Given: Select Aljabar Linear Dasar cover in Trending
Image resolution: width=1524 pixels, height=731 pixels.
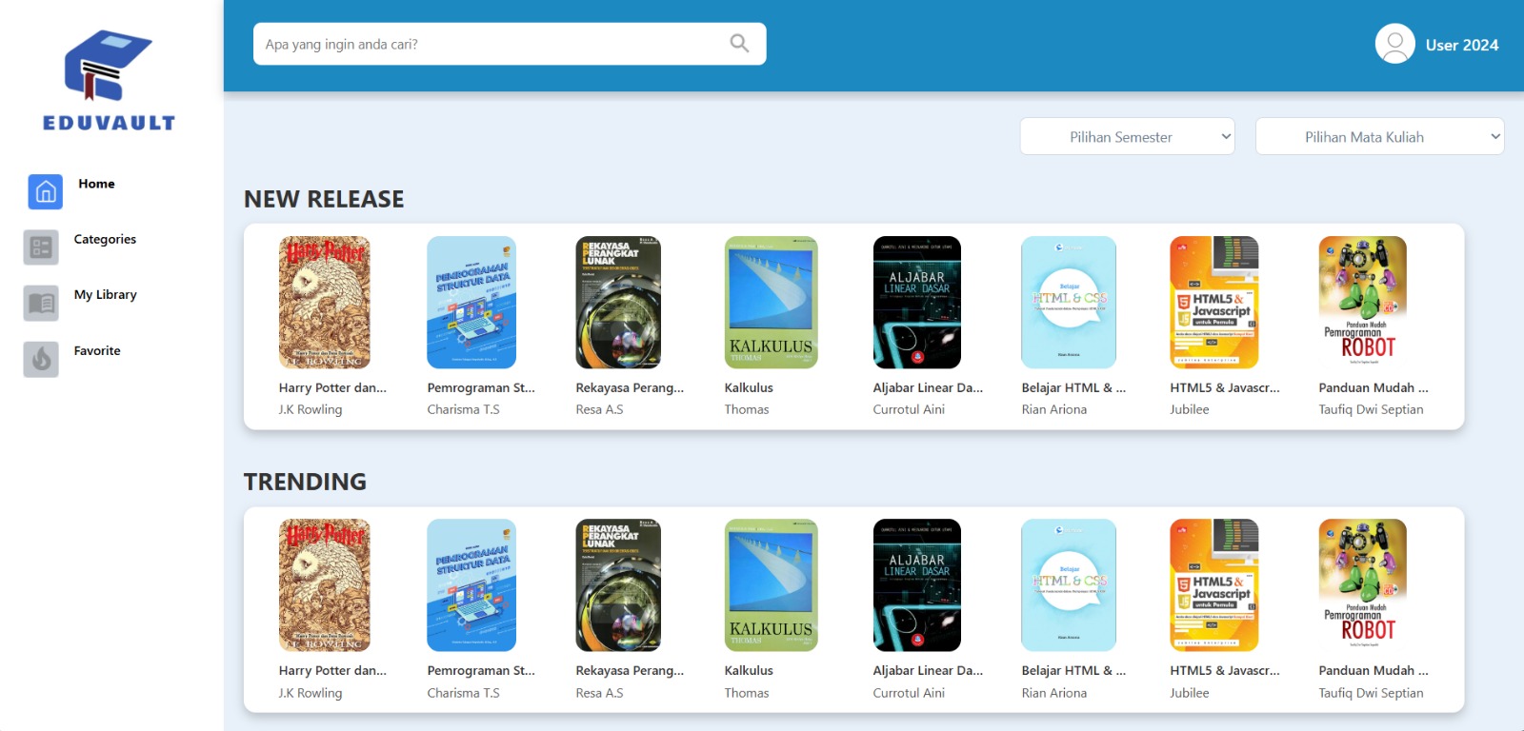Looking at the screenshot, I should 916,584.
